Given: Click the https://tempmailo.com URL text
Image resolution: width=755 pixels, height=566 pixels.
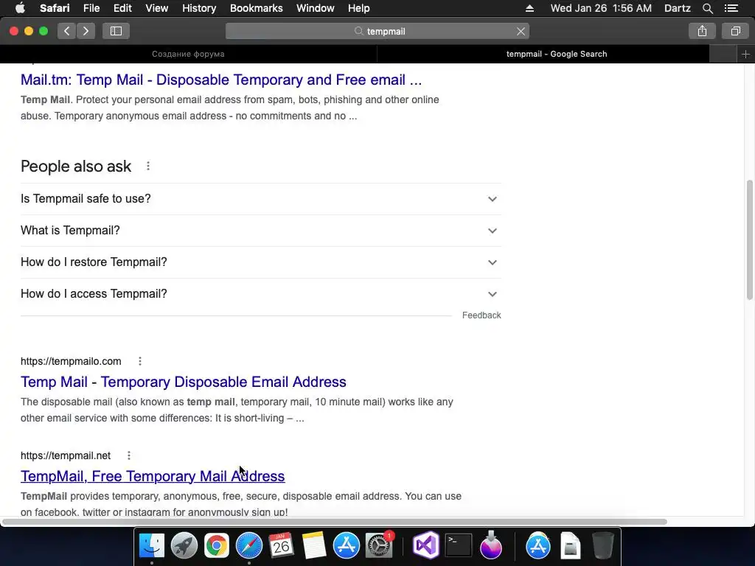Looking at the screenshot, I should [71, 361].
